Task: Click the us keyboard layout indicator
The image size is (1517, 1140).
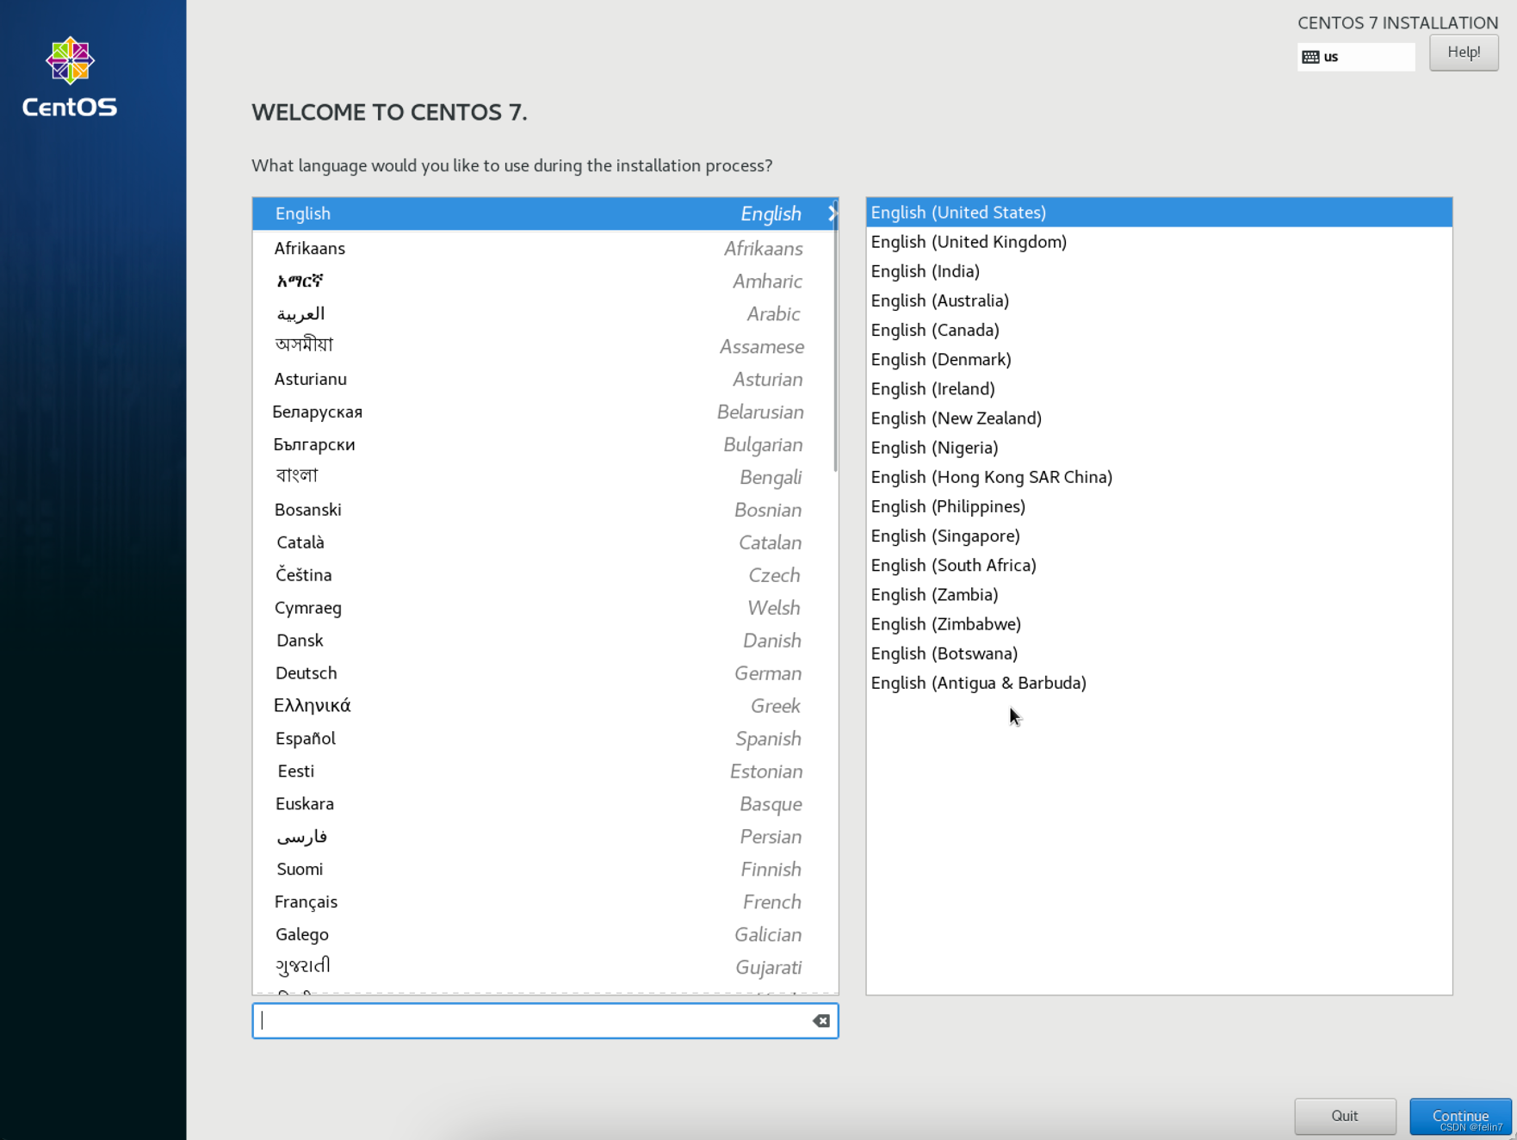Action: click(1356, 57)
